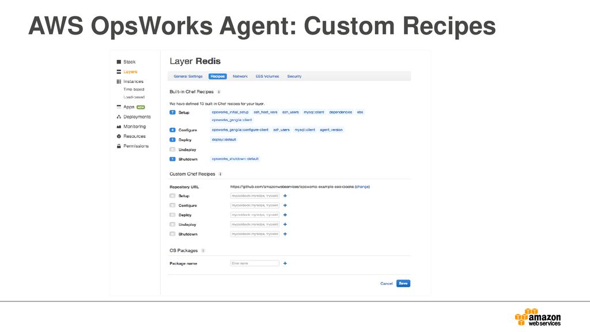Go to the Security tab
This screenshot has width=590, height=332.
(294, 77)
